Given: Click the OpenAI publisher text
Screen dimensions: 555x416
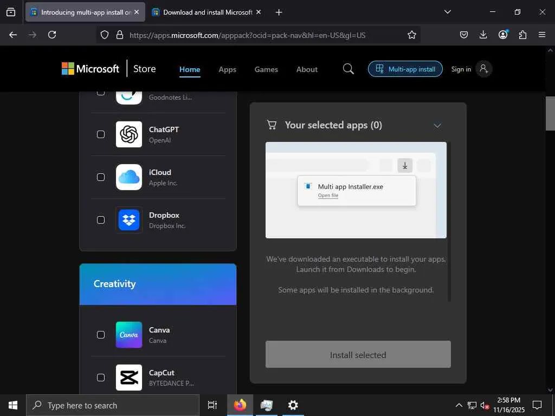Looking at the screenshot, I should (160, 140).
